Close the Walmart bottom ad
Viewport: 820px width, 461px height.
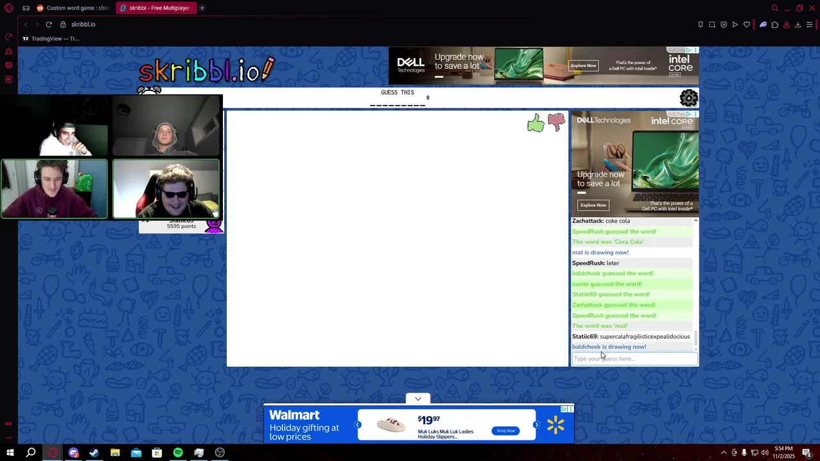(x=570, y=409)
